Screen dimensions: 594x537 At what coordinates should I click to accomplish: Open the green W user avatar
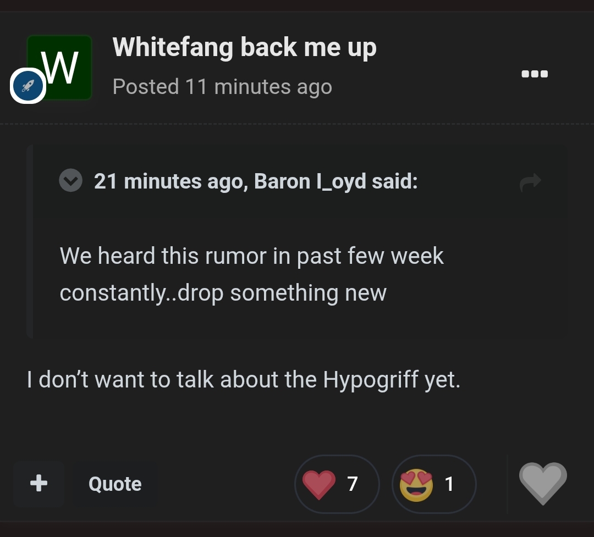click(59, 68)
